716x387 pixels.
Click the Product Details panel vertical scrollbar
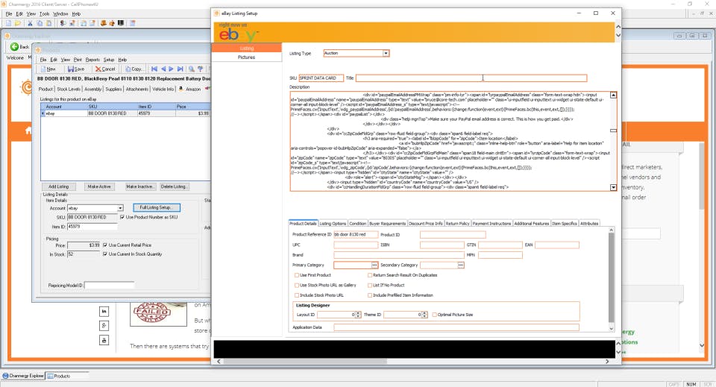tap(612, 278)
